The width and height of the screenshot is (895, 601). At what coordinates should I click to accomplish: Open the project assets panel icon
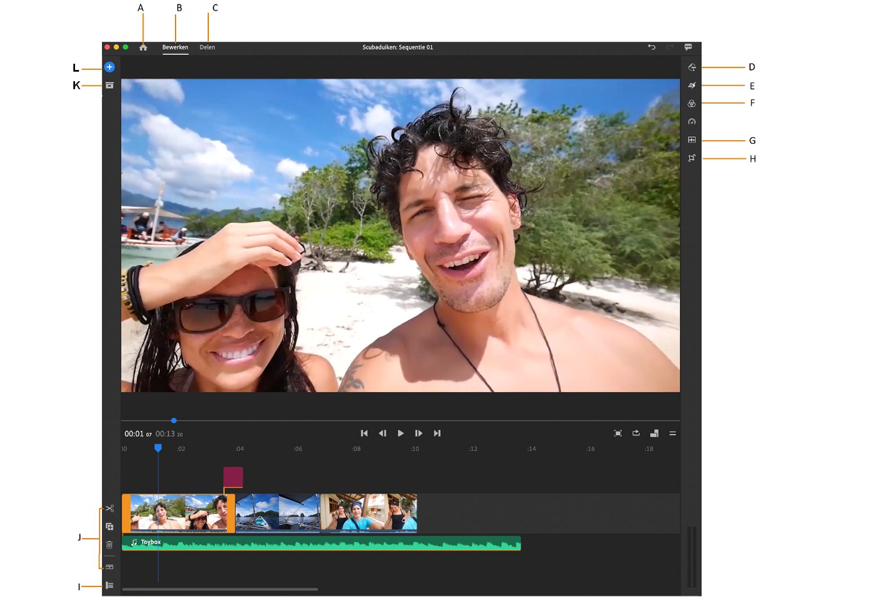pyautogui.click(x=109, y=86)
